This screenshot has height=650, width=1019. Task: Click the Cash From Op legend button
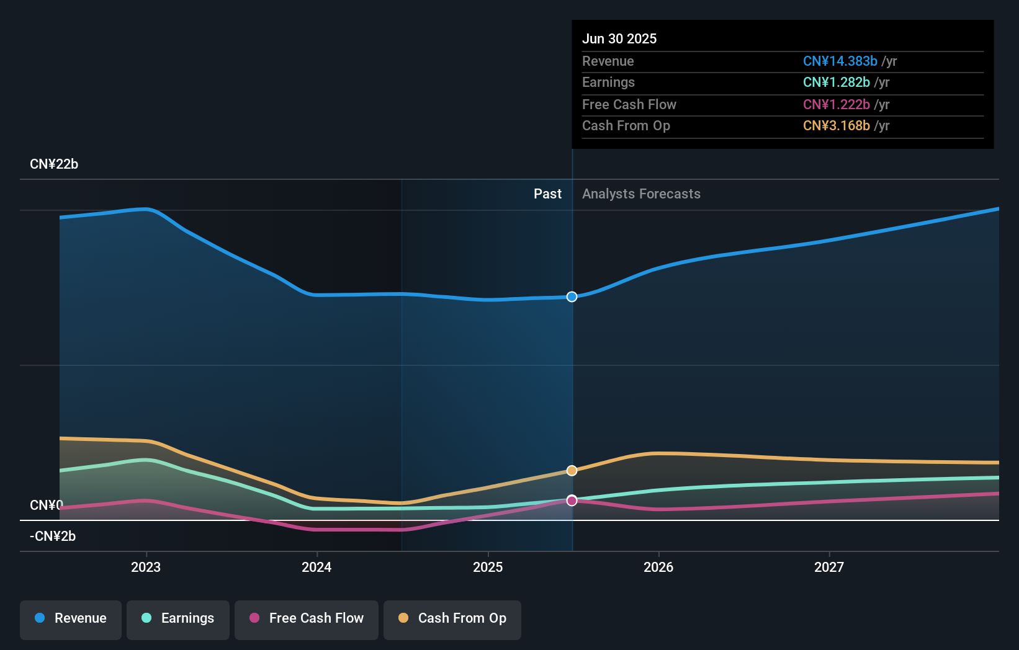452,620
